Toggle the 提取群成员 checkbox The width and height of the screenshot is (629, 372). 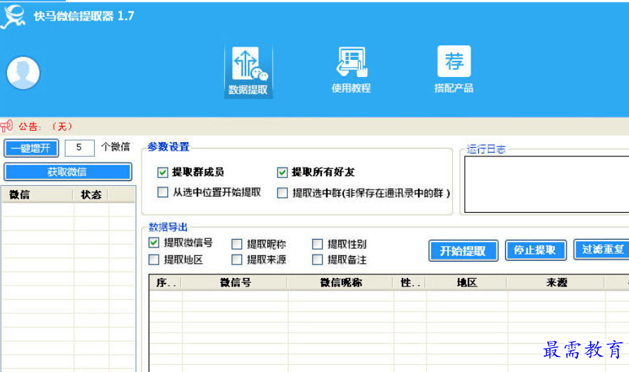163,173
